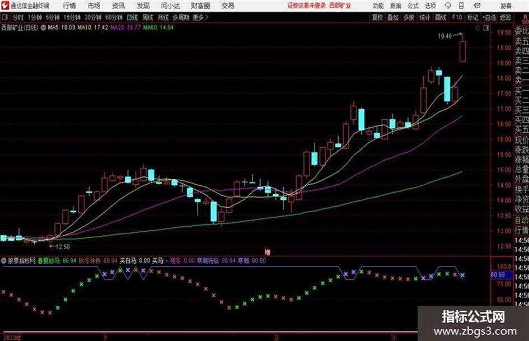This screenshot has width=529, height=341.
Task: Switch to the 5分钟 period tab
Action: 52,17
